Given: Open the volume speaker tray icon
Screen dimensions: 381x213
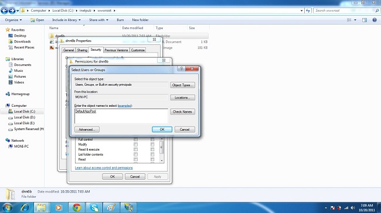Looking at the screenshot, I should tap(353, 208).
